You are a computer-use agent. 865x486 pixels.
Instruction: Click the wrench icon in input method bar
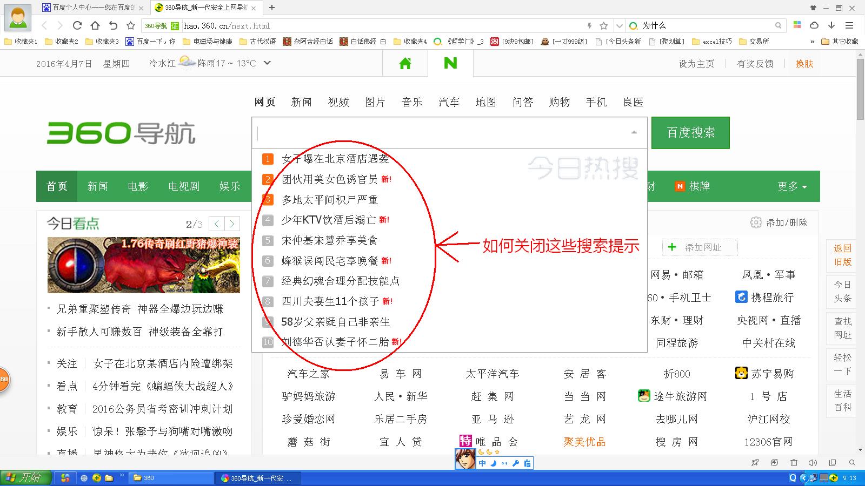tap(516, 463)
